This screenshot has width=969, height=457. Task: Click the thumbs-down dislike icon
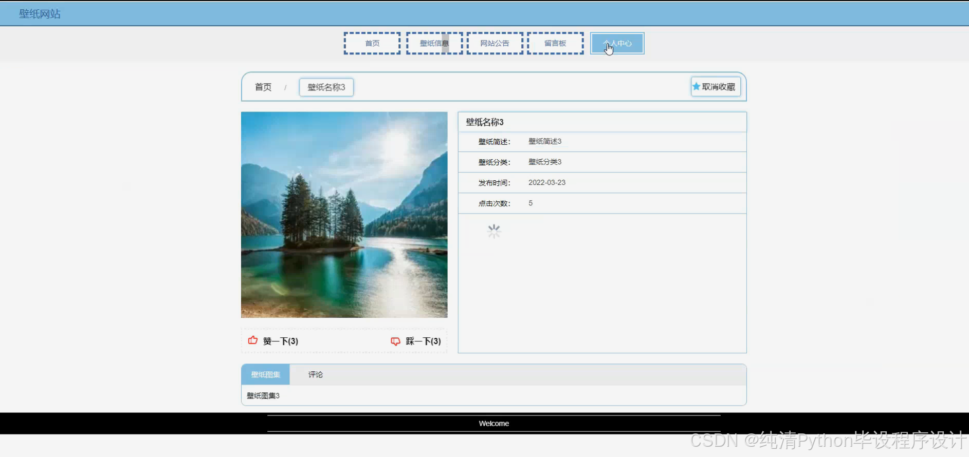(395, 341)
